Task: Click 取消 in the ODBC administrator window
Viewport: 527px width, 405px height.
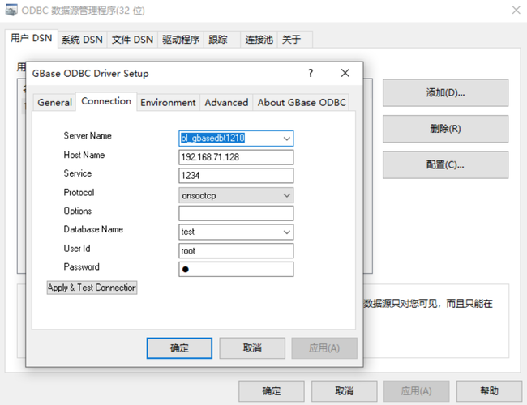Action: point(344,391)
